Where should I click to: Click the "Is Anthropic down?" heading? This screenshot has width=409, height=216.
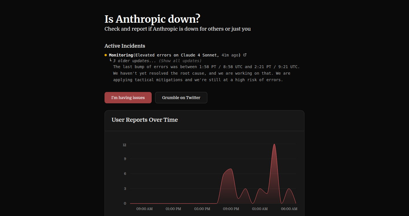tap(153, 19)
